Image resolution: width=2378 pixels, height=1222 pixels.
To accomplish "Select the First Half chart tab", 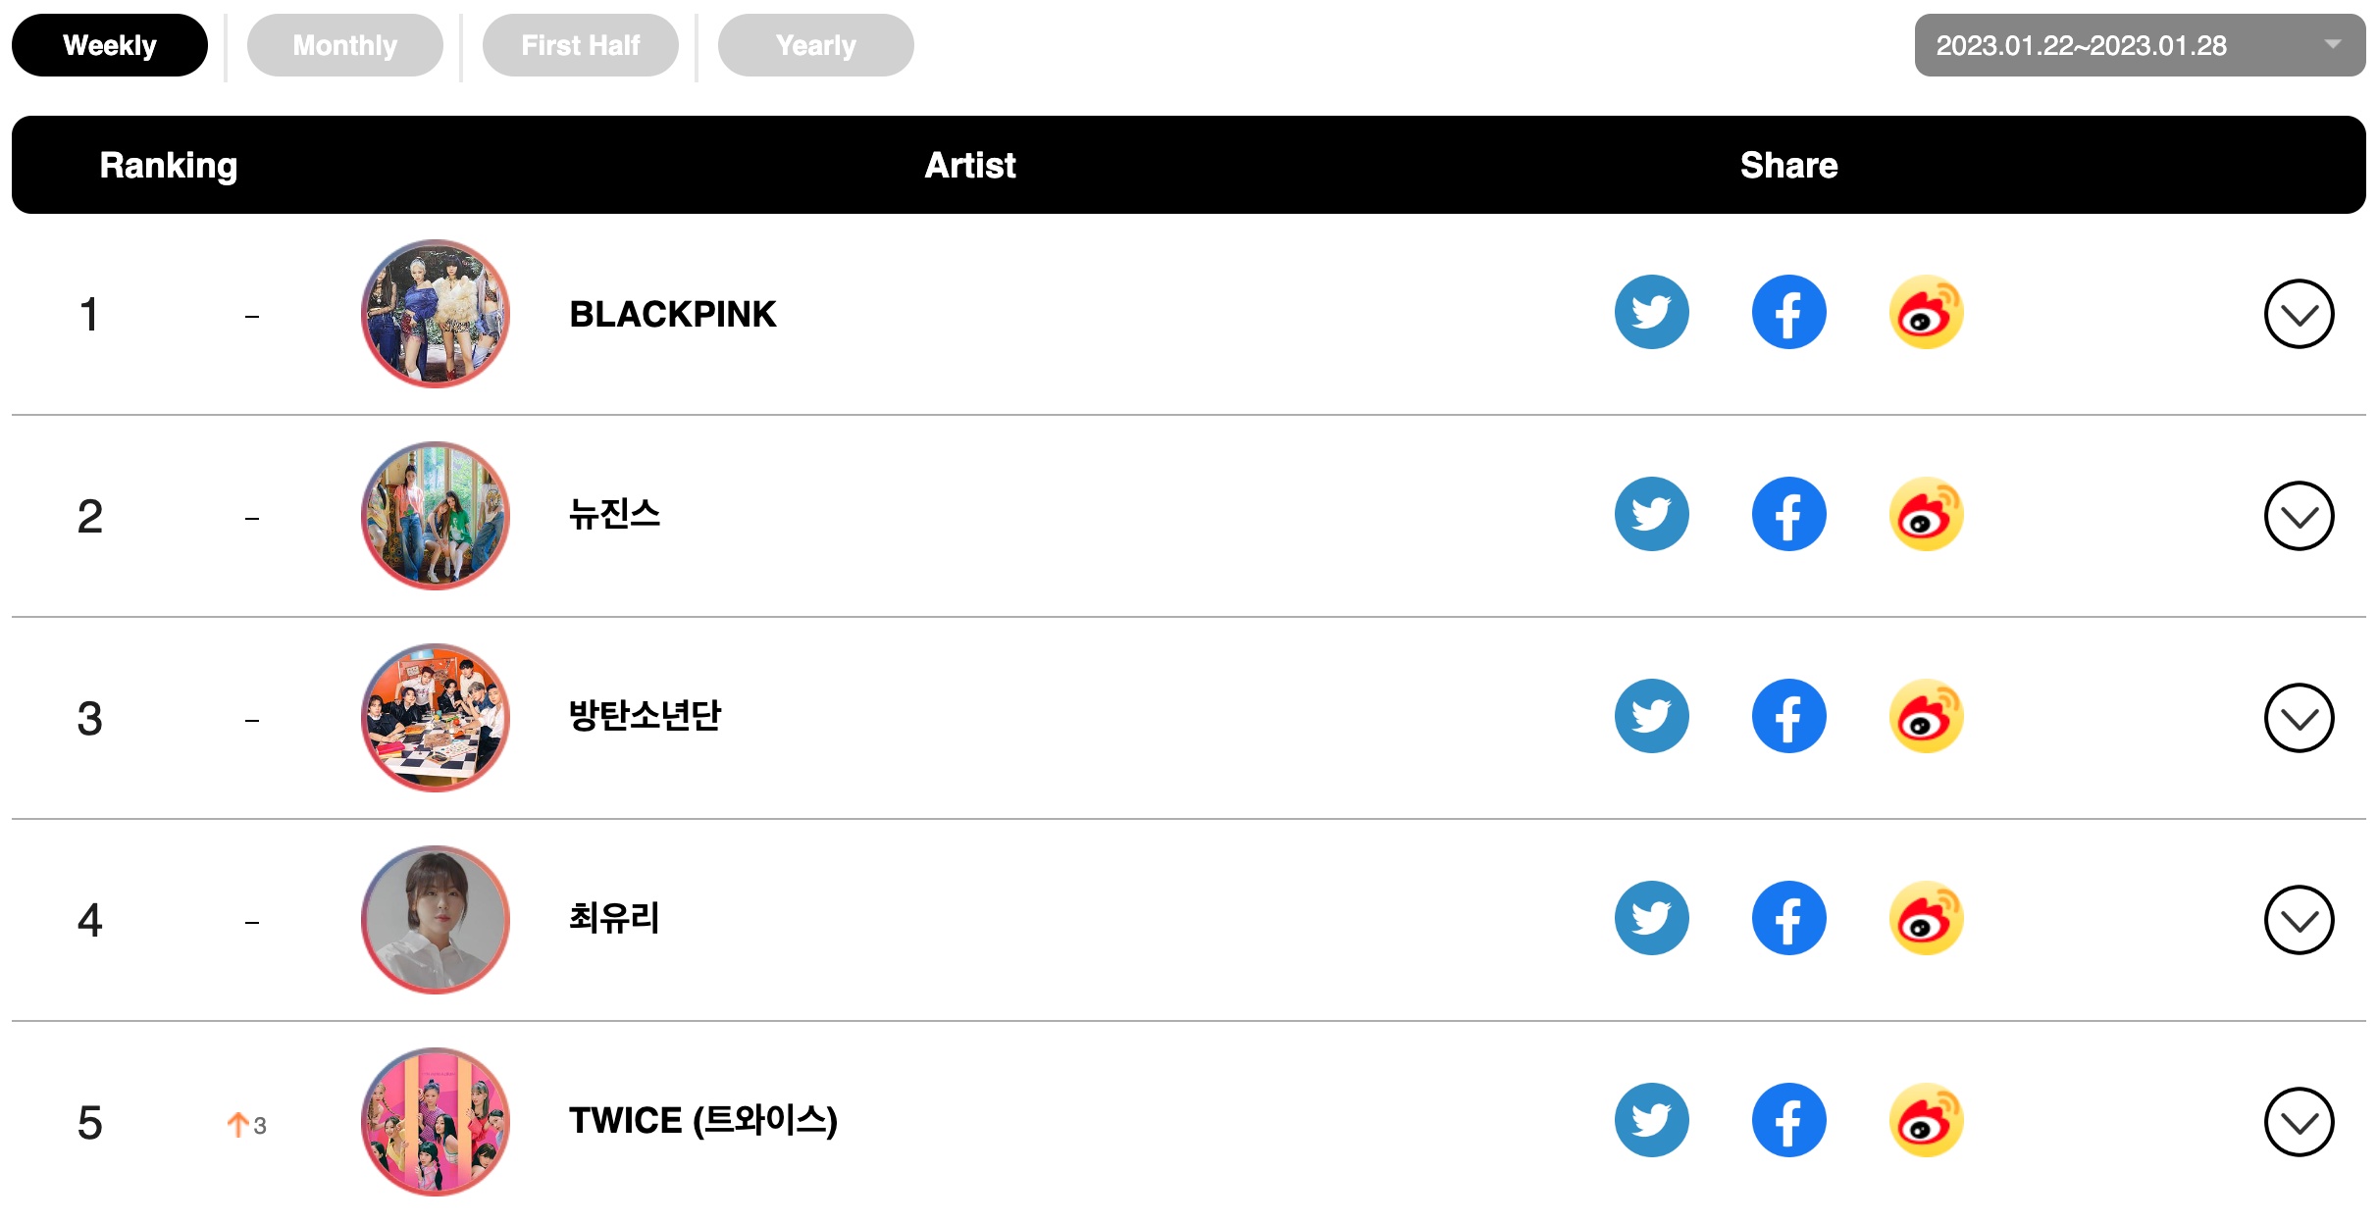I will pyautogui.click(x=580, y=45).
